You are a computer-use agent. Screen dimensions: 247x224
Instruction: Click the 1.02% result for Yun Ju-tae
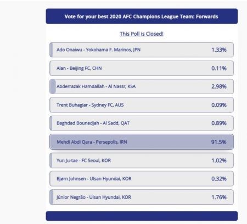219,161
